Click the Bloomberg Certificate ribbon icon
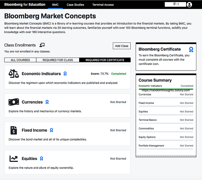 click(x=191, y=49)
